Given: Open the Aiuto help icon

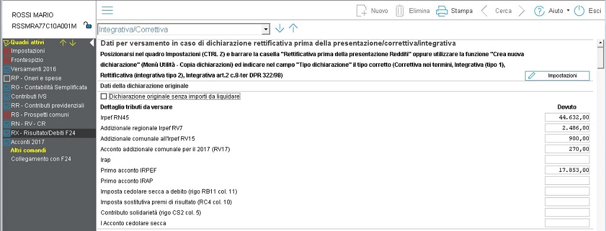Looking at the screenshot, I should 539,11.
